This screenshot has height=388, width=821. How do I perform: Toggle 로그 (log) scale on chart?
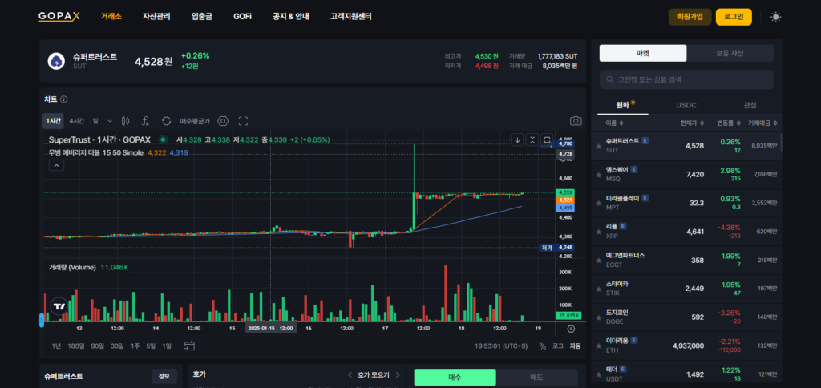(559, 346)
